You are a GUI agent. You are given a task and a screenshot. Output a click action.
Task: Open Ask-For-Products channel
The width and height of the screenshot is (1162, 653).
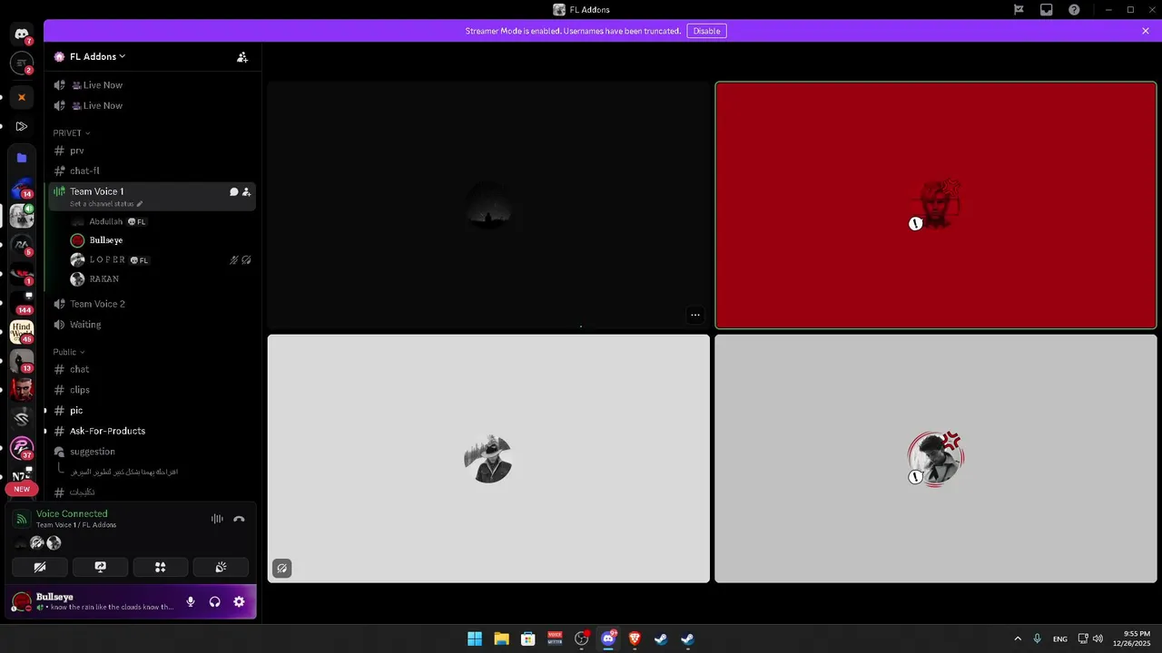coord(153,431)
